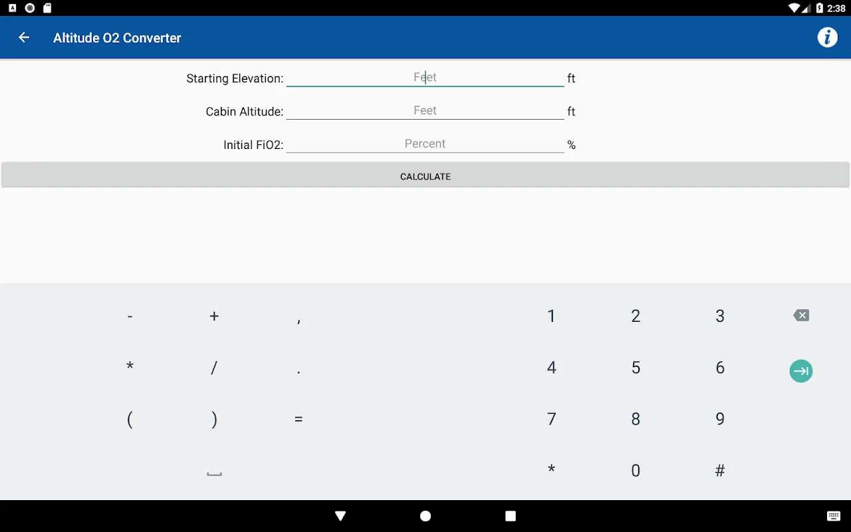Tap the 0 key
The width and height of the screenshot is (851, 532).
(x=636, y=471)
